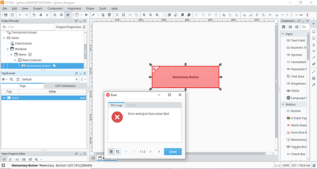This screenshot has width=317, height=169.
Task: Open the Component menu
Action: (x=55, y=8)
